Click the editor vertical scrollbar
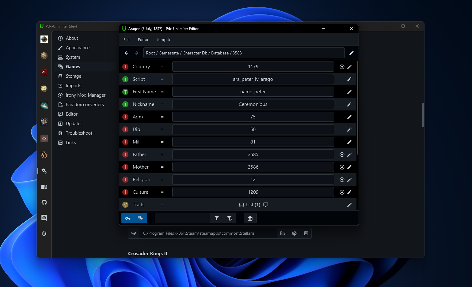The height and width of the screenshot is (287, 472). [357, 107]
